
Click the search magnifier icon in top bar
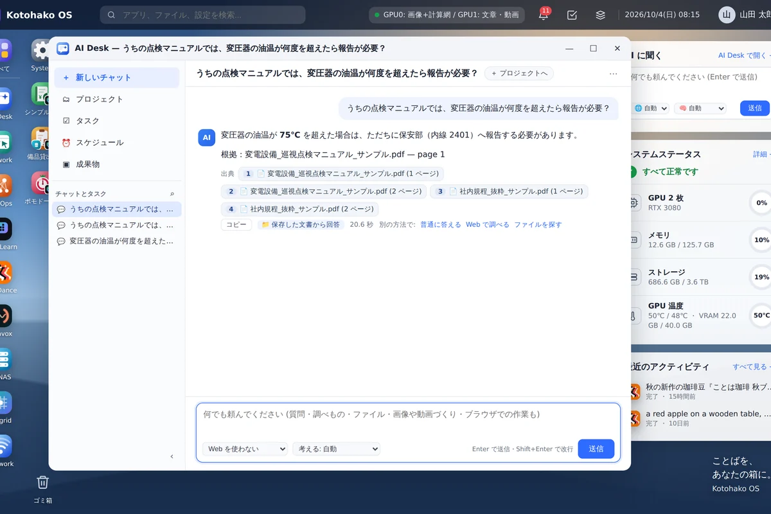(112, 15)
